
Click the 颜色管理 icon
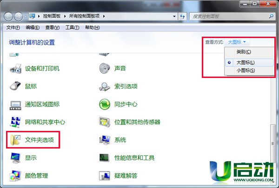[x=15, y=176]
